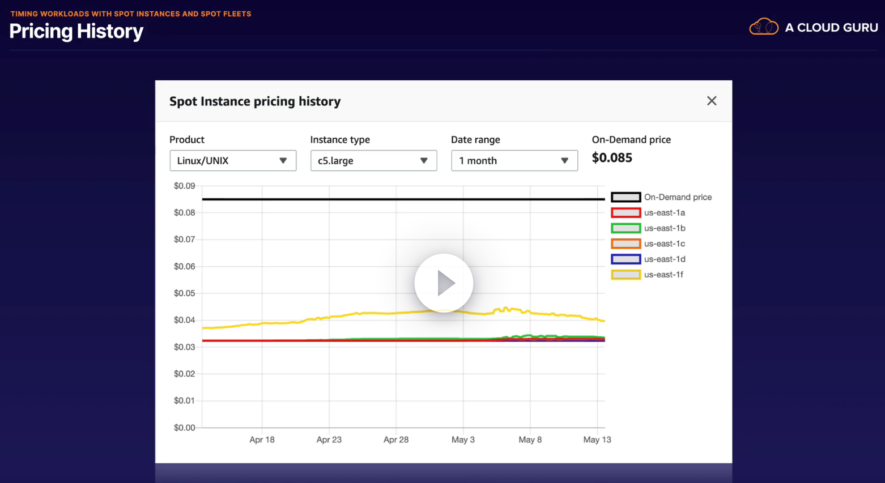Click the us-east-1f legend label
The width and height of the screenshot is (885, 483).
[663, 275]
